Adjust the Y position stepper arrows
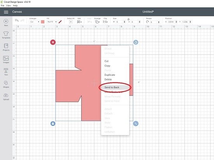 coord(190,22)
